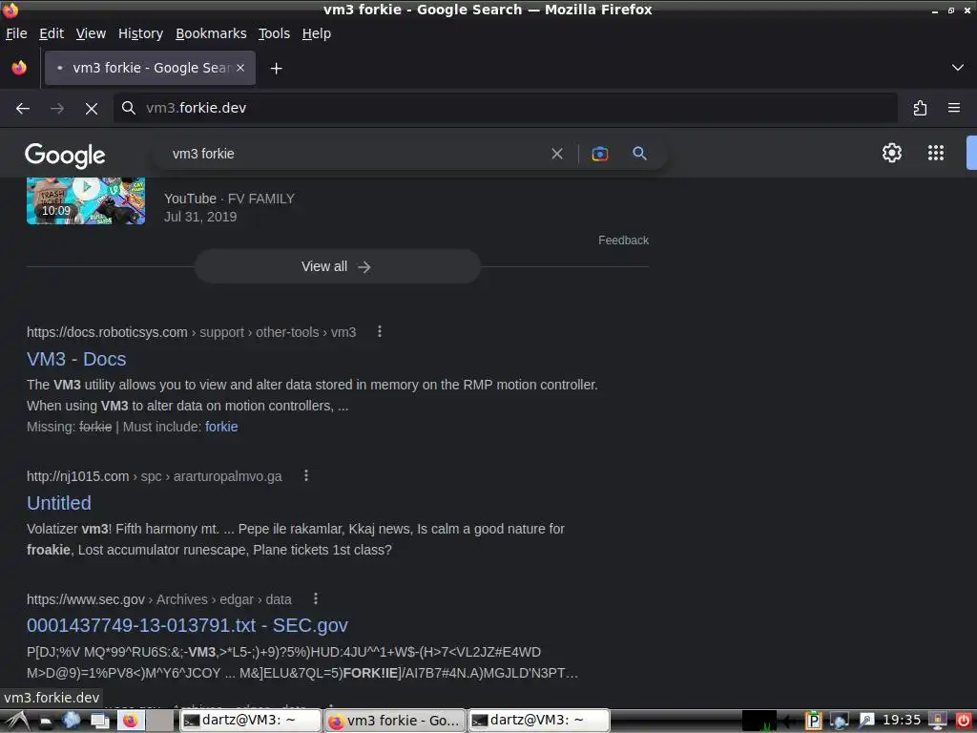Open the desktop start menu icon in taskbar

(x=15, y=722)
